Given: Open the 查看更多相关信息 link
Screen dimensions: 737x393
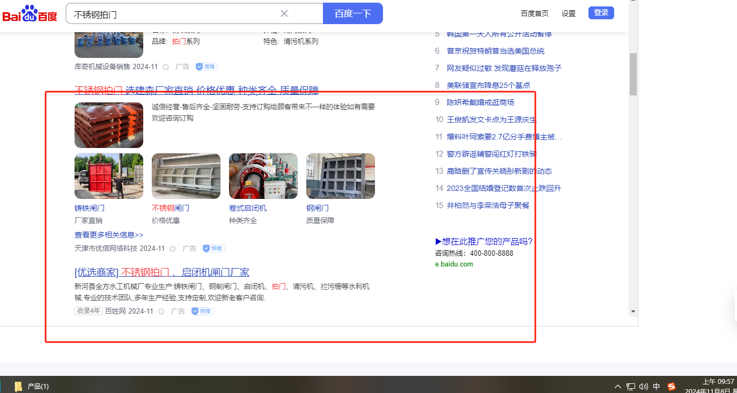Looking at the screenshot, I should click(x=109, y=235).
